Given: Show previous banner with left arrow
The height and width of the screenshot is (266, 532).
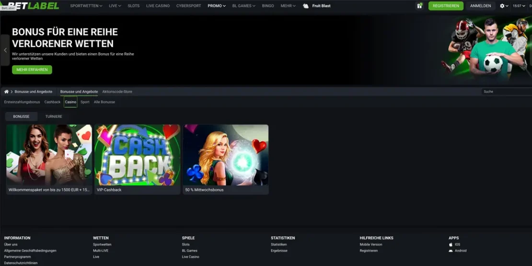Looking at the screenshot, I should point(5,50).
